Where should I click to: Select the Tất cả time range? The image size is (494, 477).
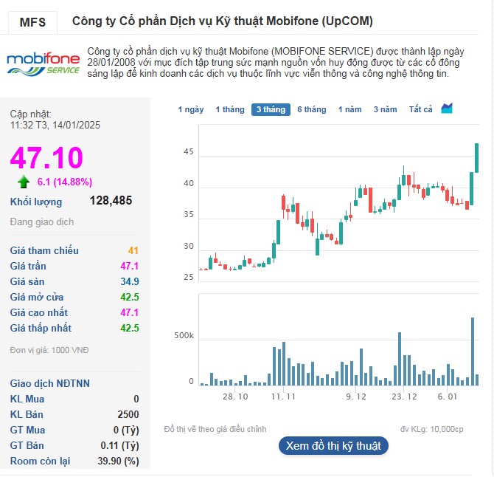[x=420, y=109]
